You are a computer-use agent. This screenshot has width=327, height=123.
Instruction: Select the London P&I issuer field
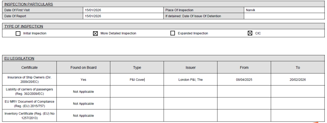[190, 79]
